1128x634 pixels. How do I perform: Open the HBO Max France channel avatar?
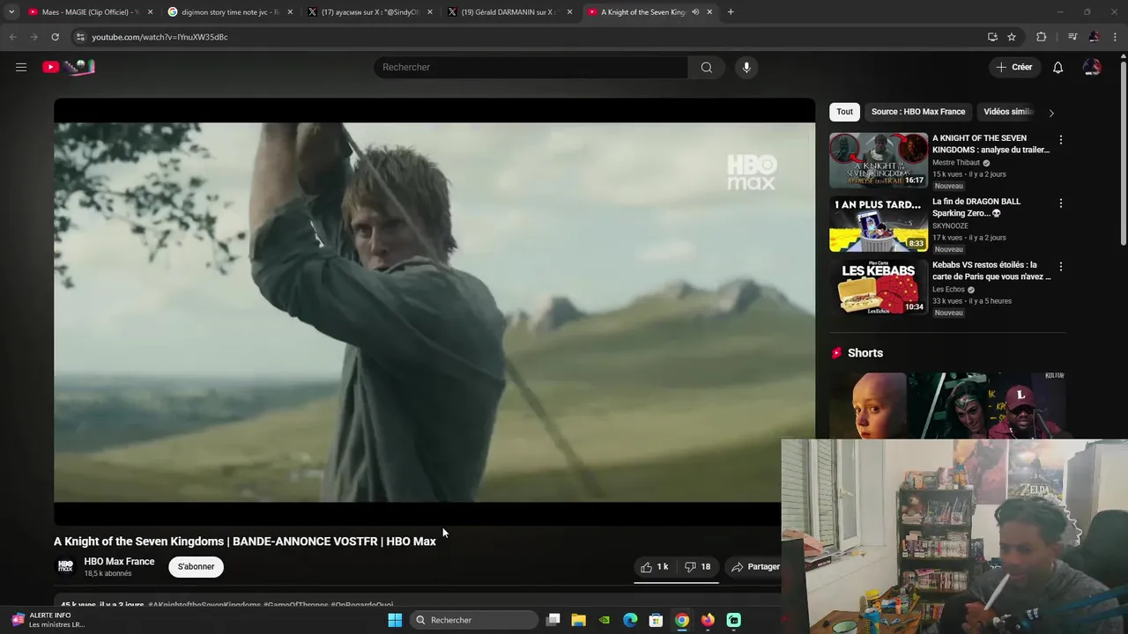point(65,567)
